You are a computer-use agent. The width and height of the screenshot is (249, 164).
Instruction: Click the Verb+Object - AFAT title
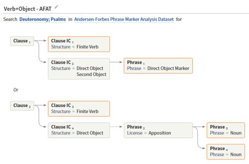(28, 9)
